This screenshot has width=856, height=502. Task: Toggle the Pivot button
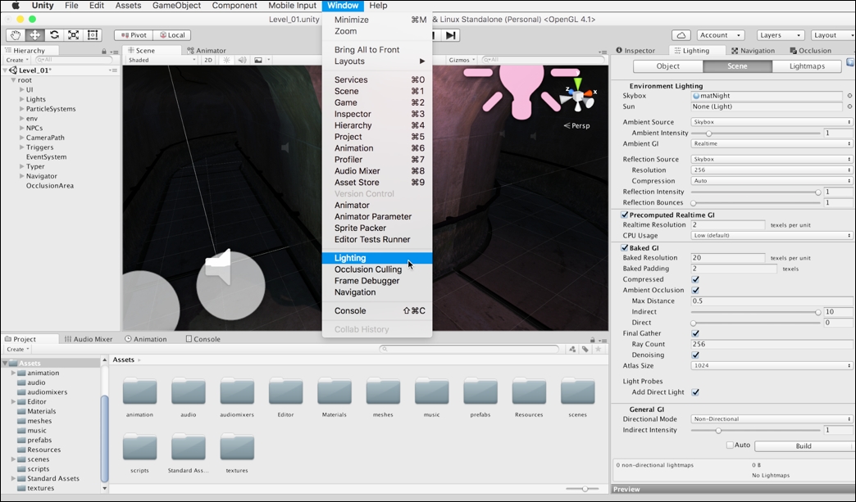(133, 35)
